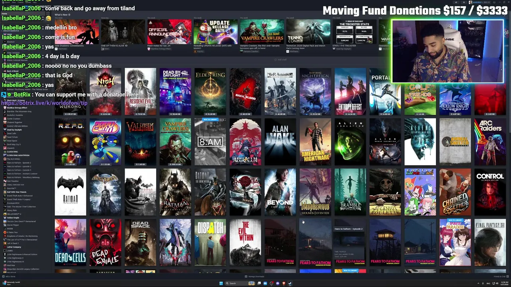The image size is (511, 287).
Task: Open Discord from the taskbar
Action: [x=277, y=283]
